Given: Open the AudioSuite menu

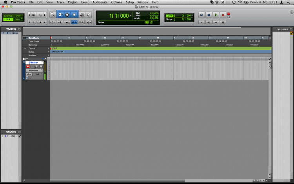Looking at the screenshot, I should coord(100,2).
